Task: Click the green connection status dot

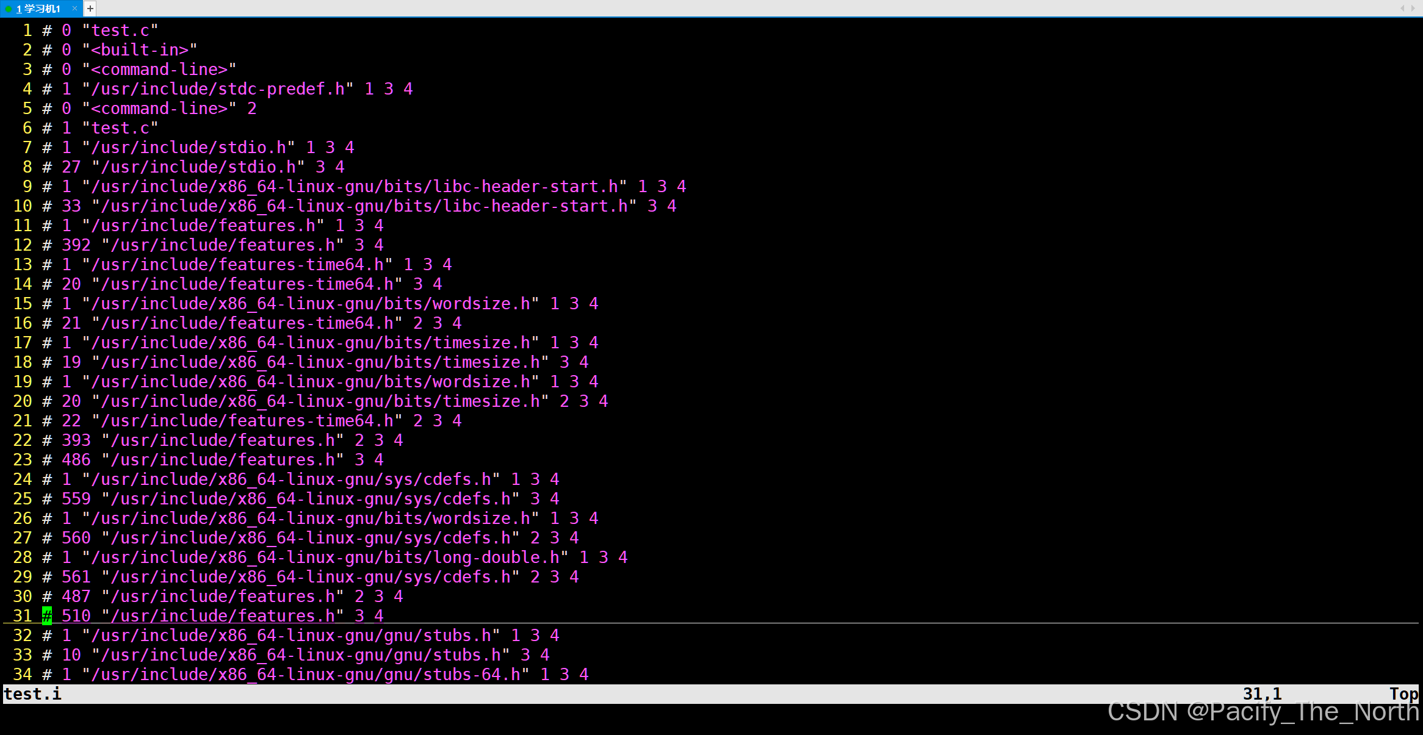Action: (x=9, y=9)
